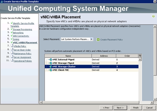The image size is (157, 111).
Task: Click the Finish button
Action: [x=136, y=108]
